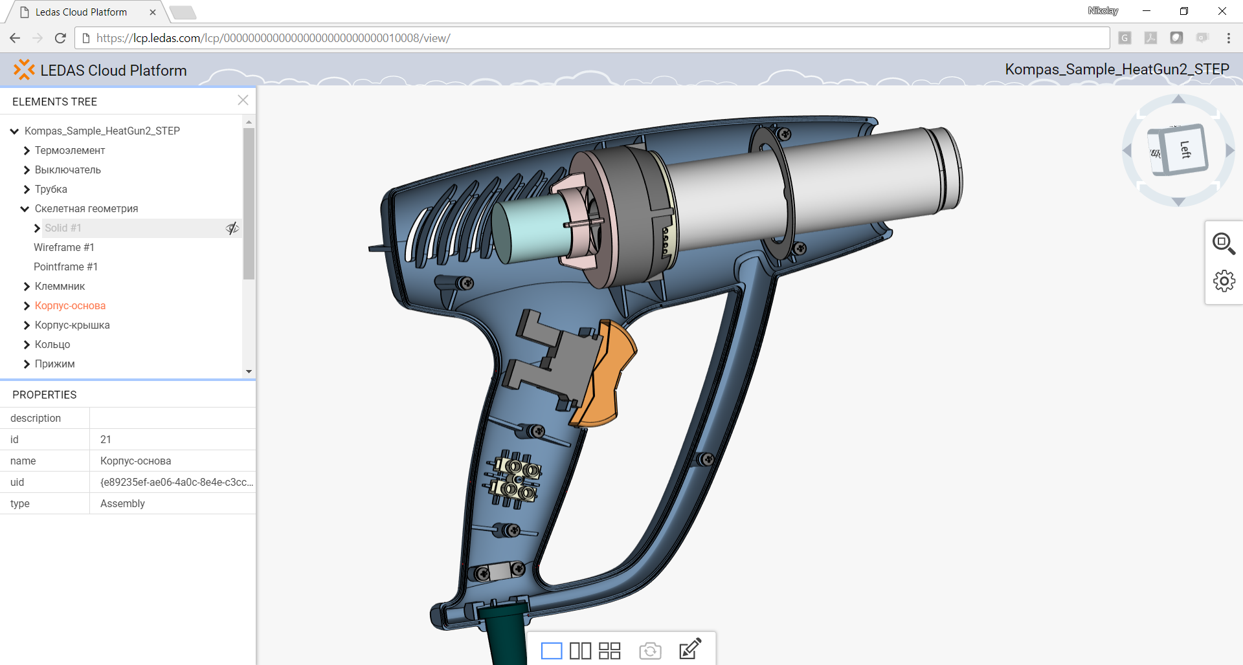The image size is (1243, 665).
Task: Click the uid property value
Action: (176, 482)
